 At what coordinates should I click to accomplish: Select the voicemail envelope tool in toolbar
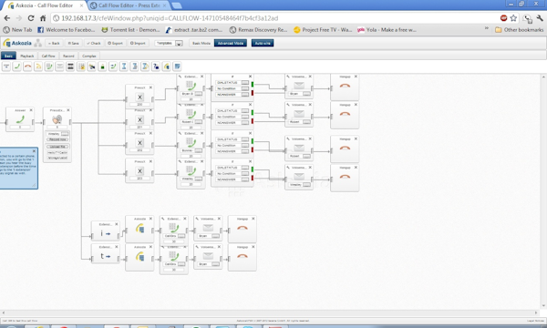point(59,67)
